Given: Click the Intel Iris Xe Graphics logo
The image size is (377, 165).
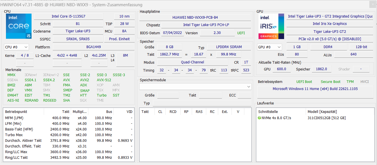Looking at the screenshot, I should coord(271,26).
